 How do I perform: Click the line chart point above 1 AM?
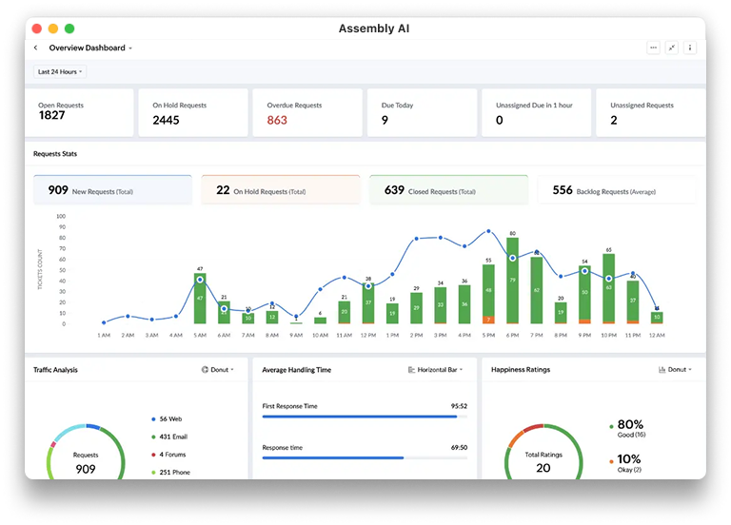pos(104,322)
